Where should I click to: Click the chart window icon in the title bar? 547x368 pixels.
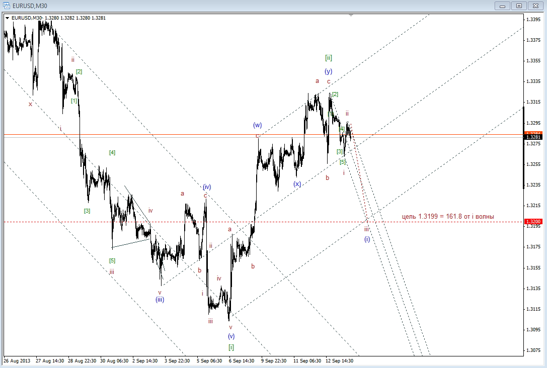6,6
